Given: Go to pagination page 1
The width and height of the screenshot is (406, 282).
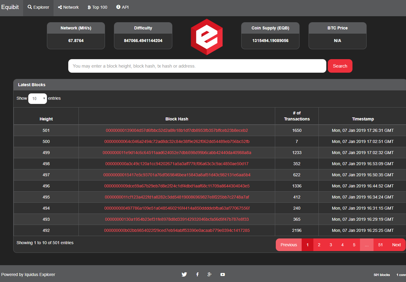Looking at the screenshot, I should 307,245.
